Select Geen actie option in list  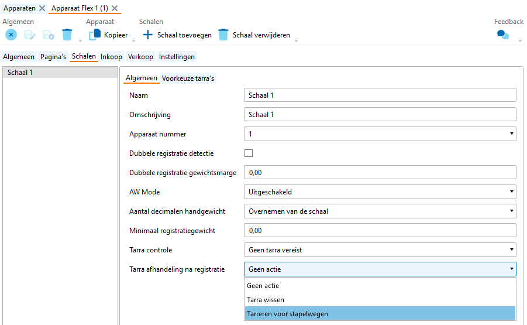(380, 286)
